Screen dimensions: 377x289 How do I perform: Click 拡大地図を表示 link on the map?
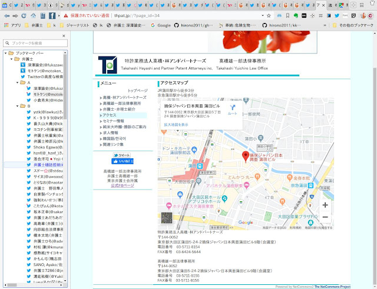tap(176, 125)
